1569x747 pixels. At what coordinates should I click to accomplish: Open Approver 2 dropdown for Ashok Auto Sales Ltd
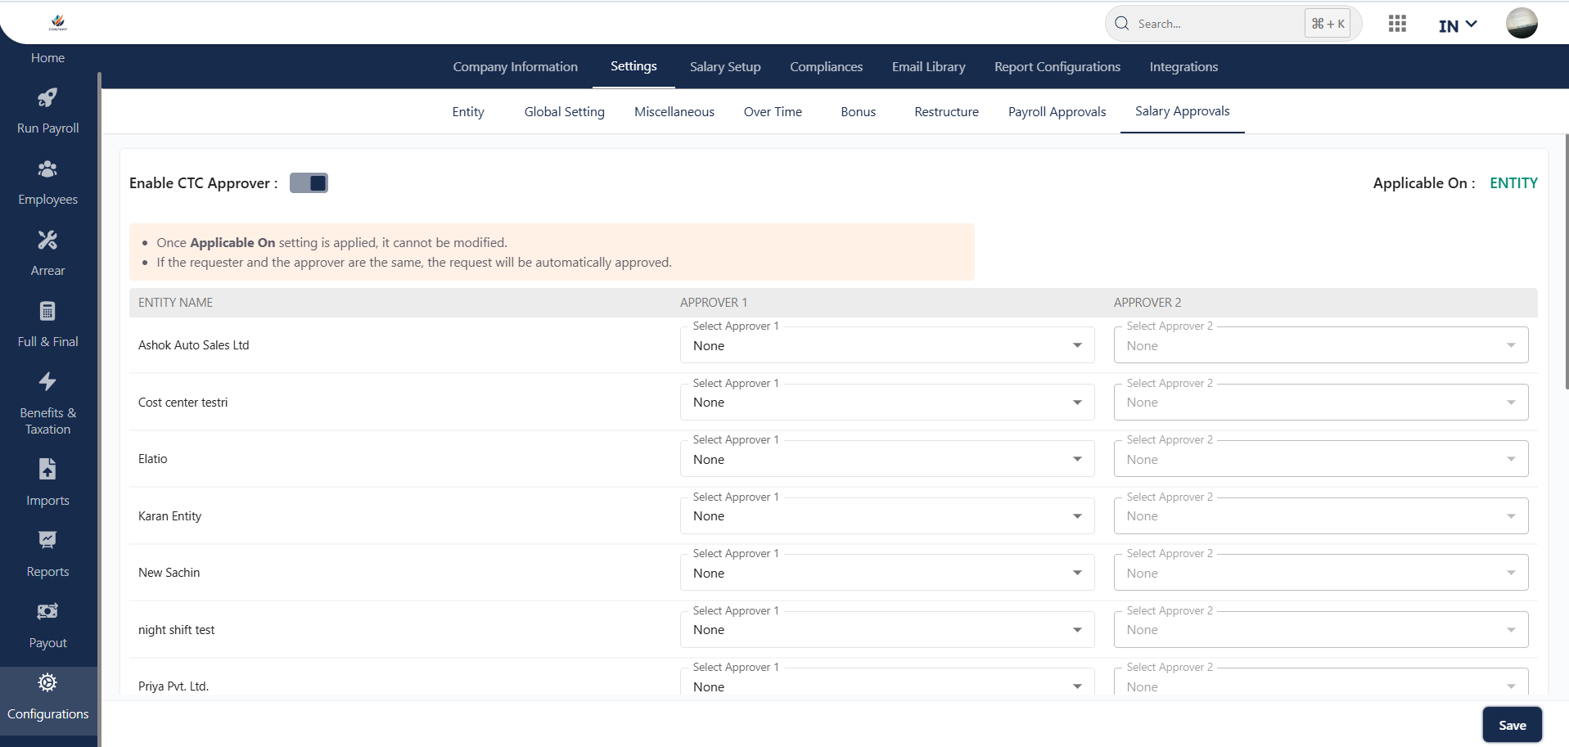(x=1321, y=345)
